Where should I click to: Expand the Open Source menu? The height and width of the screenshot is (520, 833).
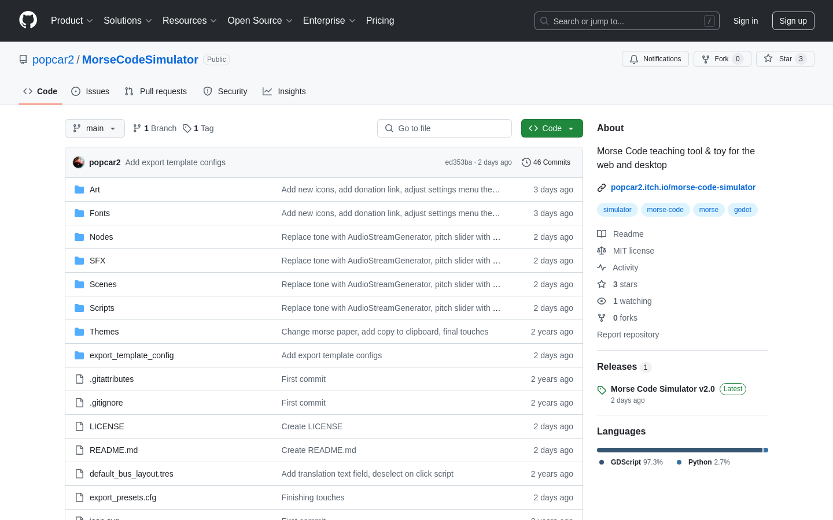(260, 21)
